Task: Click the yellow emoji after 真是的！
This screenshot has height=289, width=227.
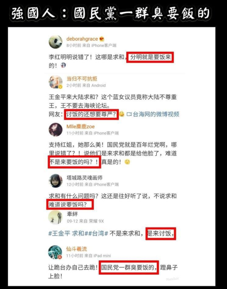Action: click(x=127, y=162)
